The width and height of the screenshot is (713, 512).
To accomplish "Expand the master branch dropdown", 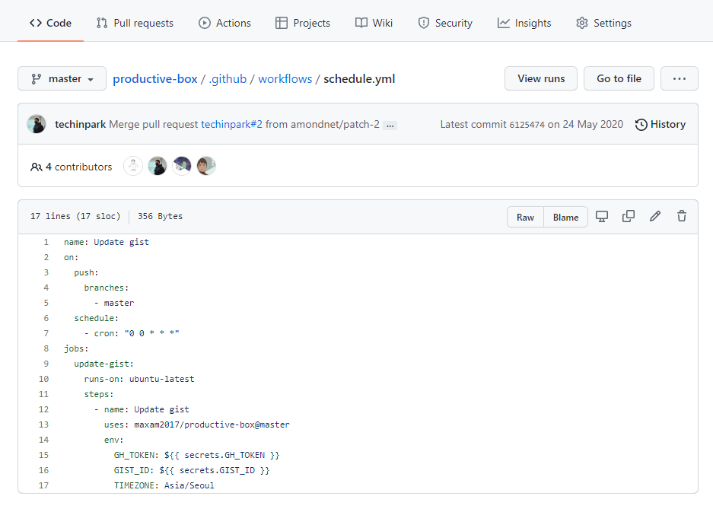I will (x=62, y=78).
